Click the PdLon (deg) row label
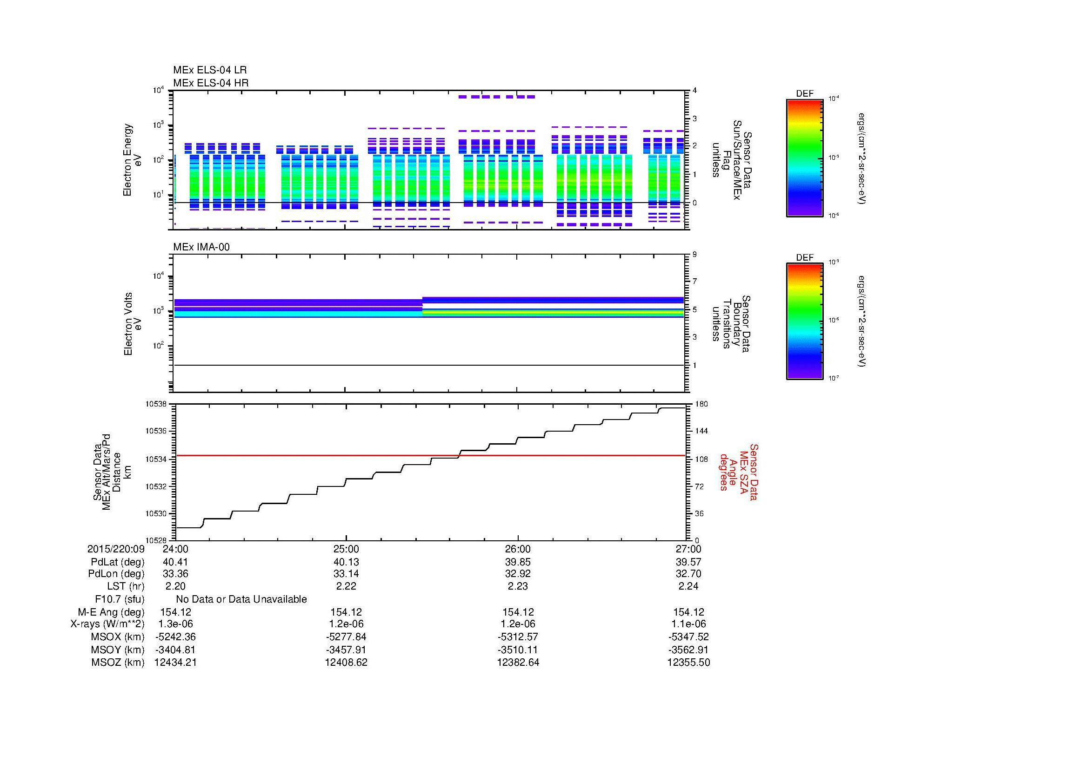 coord(116,574)
